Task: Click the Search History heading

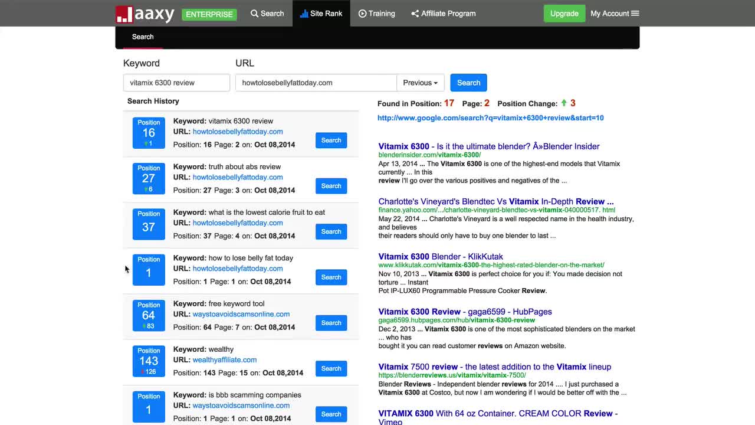Action: (153, 101)
